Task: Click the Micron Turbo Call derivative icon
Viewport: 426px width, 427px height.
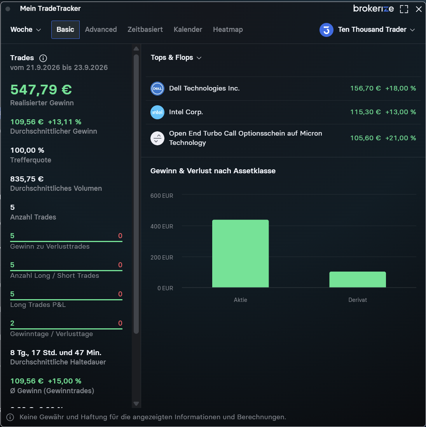Action: (157, 138)
